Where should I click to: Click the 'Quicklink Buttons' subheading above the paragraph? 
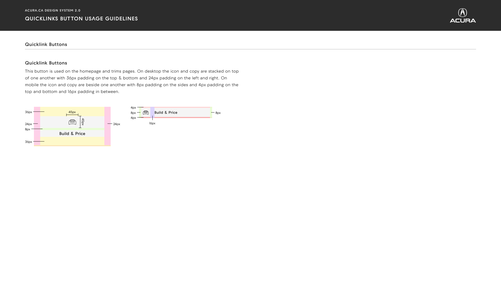pos(46,63)
